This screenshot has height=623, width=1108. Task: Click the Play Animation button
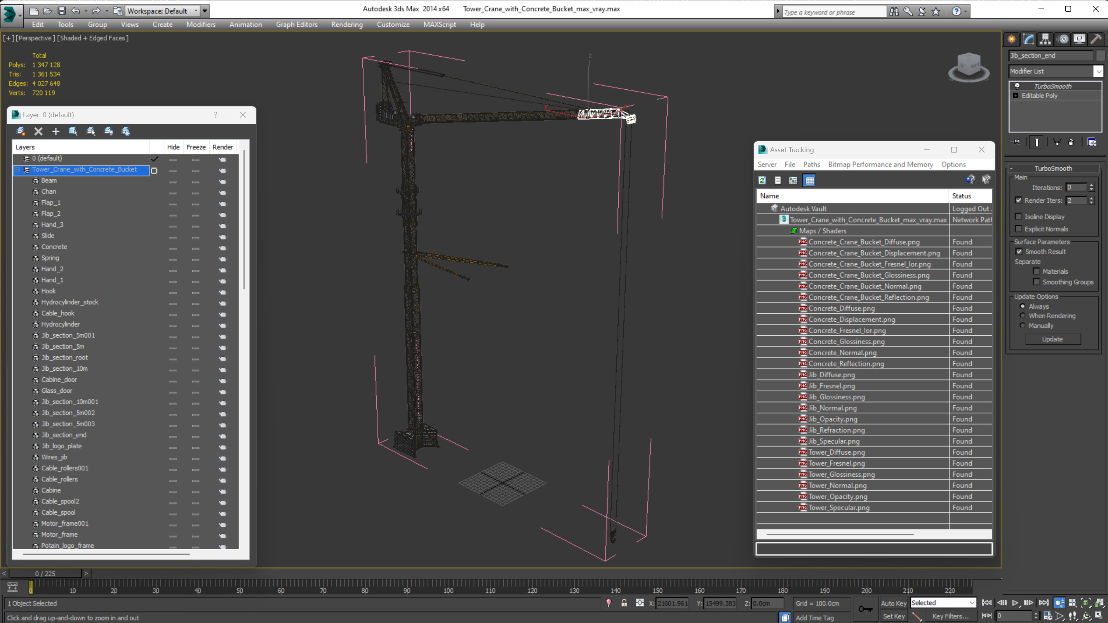click(x=1015, y=603)
